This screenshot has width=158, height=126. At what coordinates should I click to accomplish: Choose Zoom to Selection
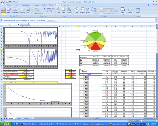tap(69, 11)
